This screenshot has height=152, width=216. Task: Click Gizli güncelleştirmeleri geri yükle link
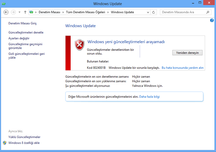(27, 56)
